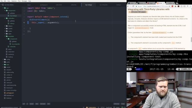Open ember-cli-build.js in the tree
The height and width of the screenshot is (108, 192).
[x=11, y=90]
